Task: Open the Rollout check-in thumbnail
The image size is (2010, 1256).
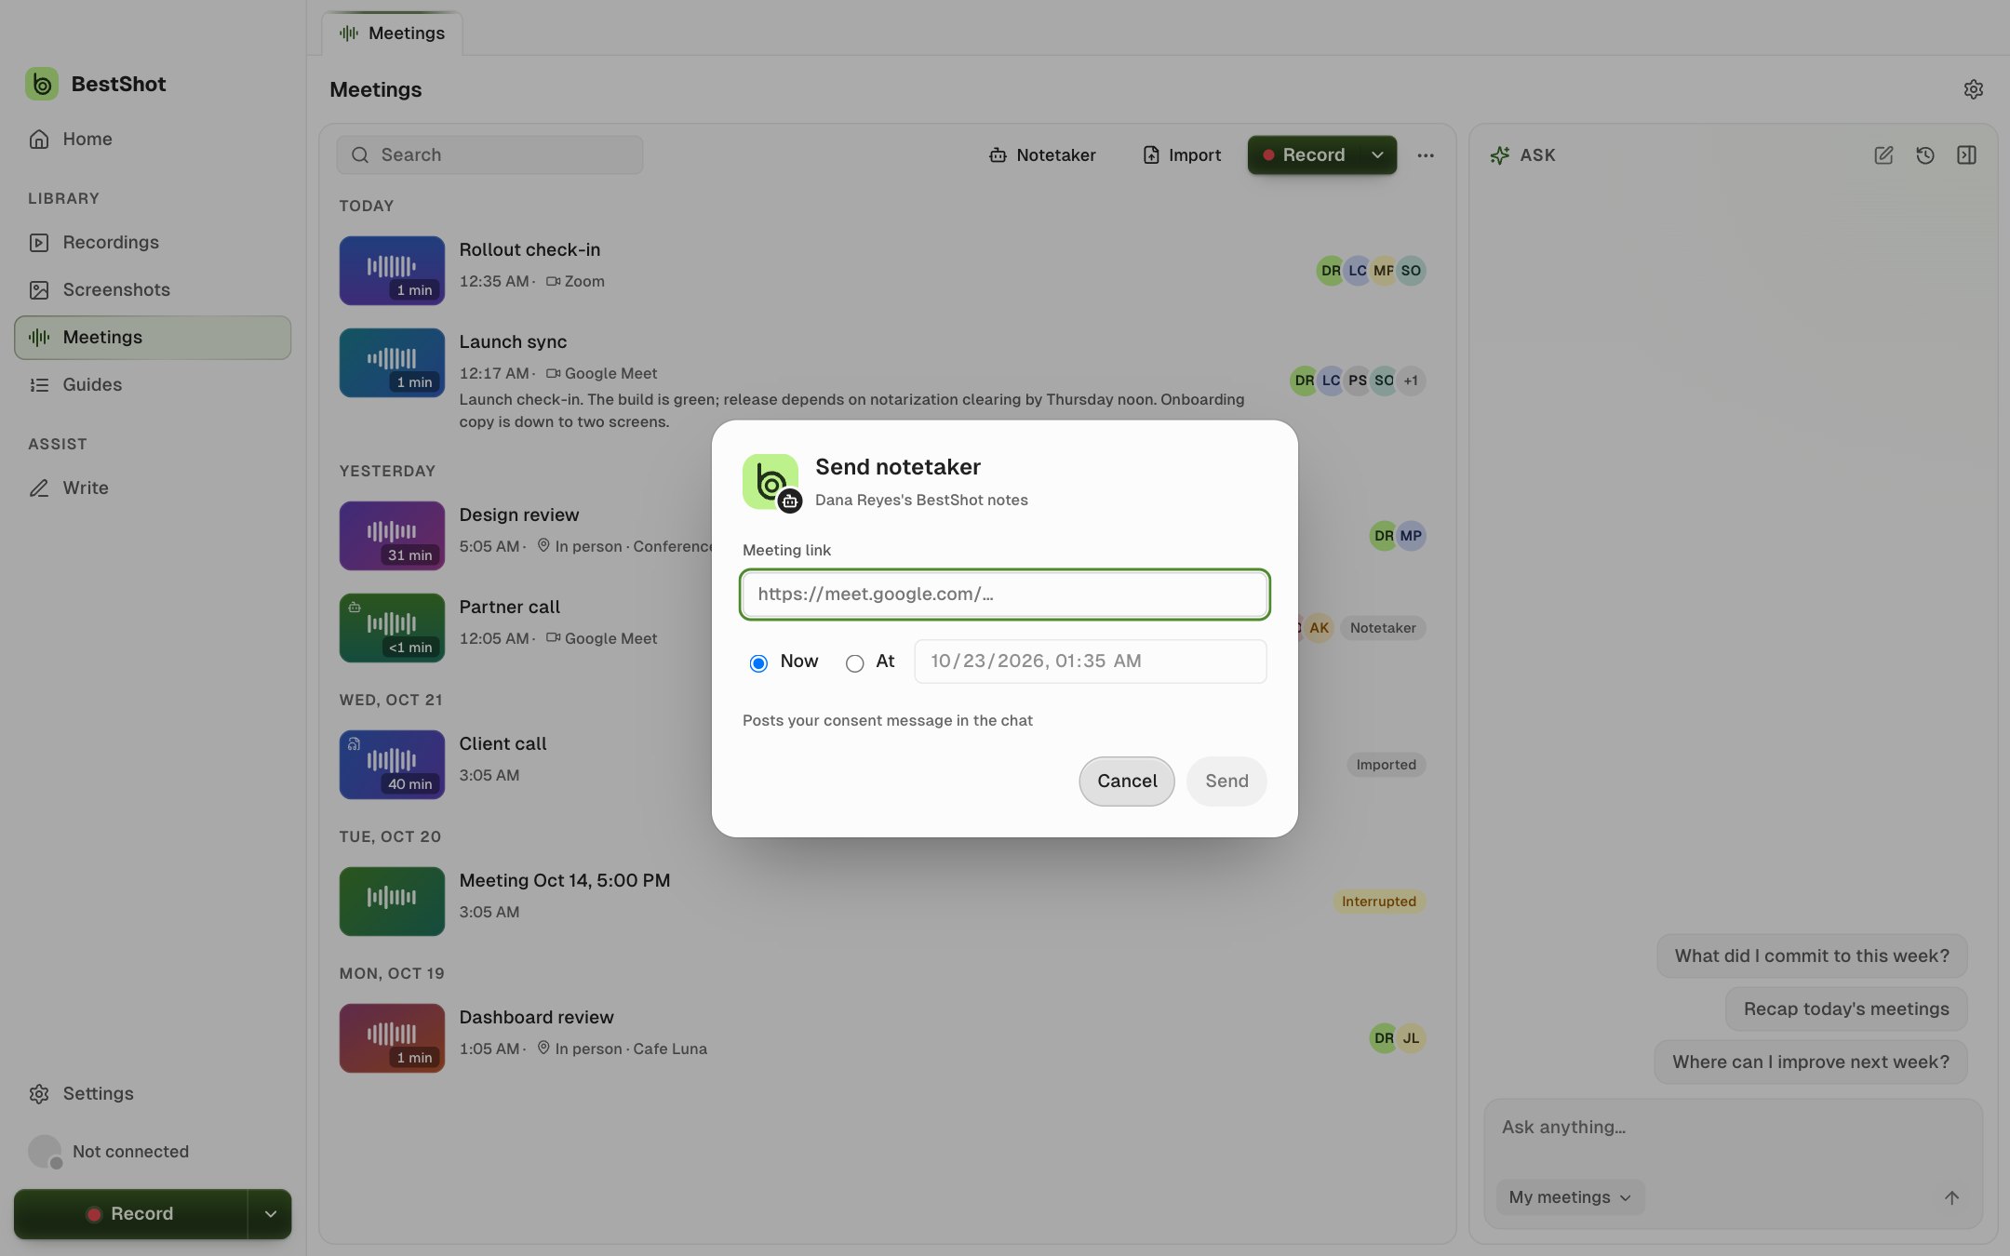Action: click(392, 270)
